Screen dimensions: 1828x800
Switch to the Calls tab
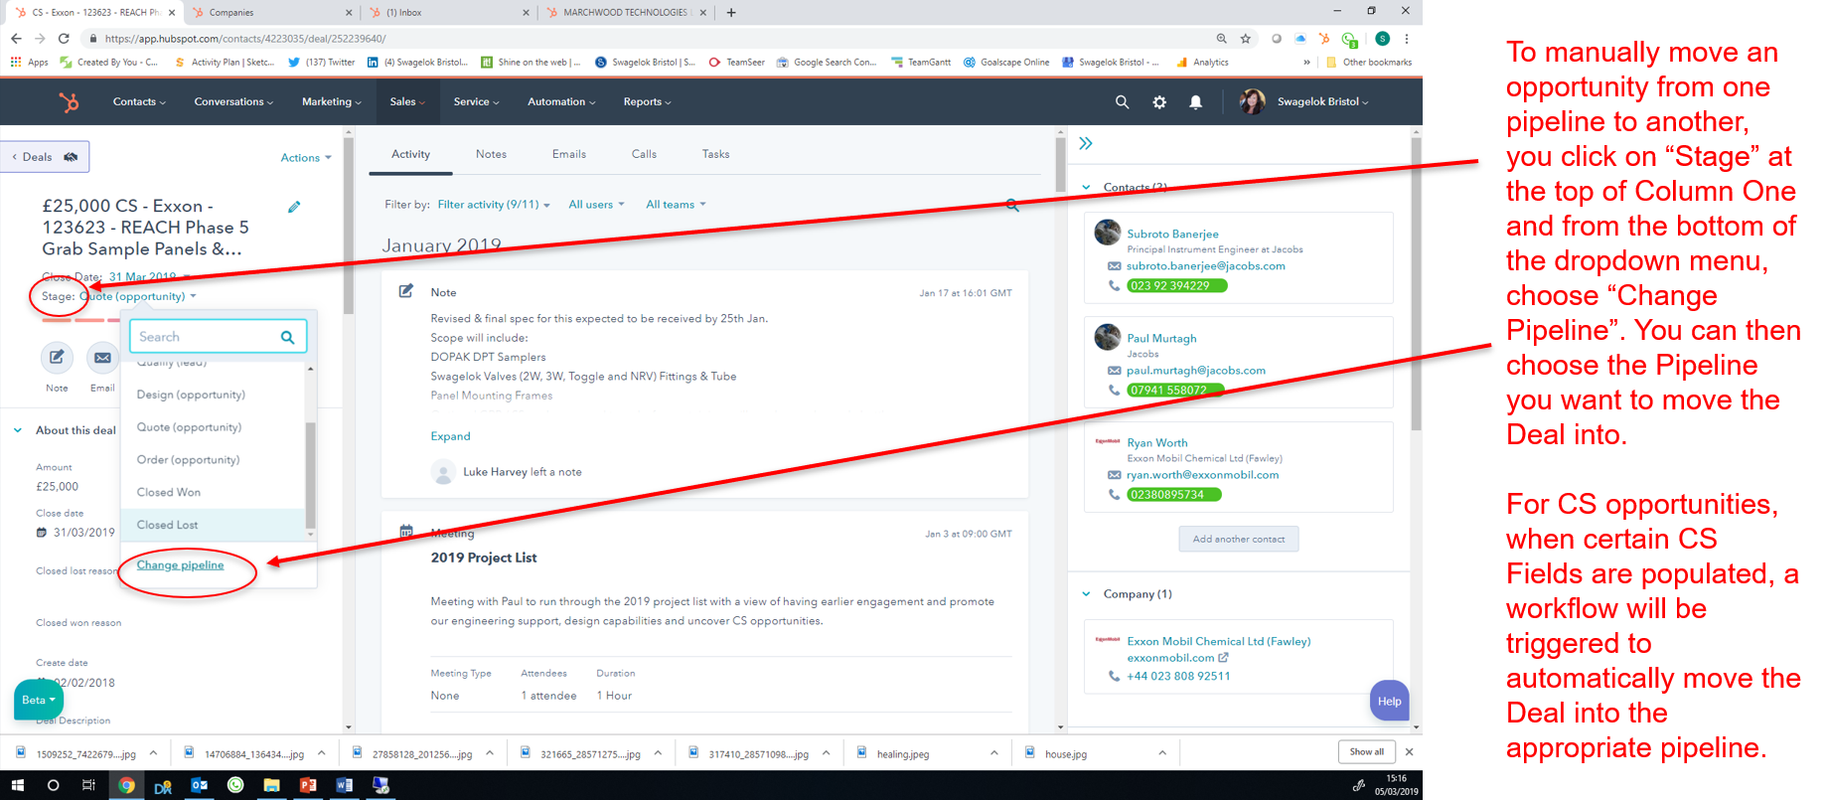pos(644,154)
